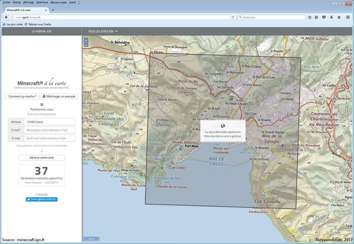Click the browser back arrow button
This screenshot has width=354, height=244.
pos(5,17)
